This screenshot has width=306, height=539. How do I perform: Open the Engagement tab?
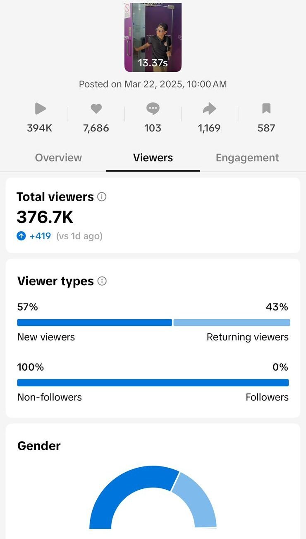pyautogui.click(x=247, y=158)
